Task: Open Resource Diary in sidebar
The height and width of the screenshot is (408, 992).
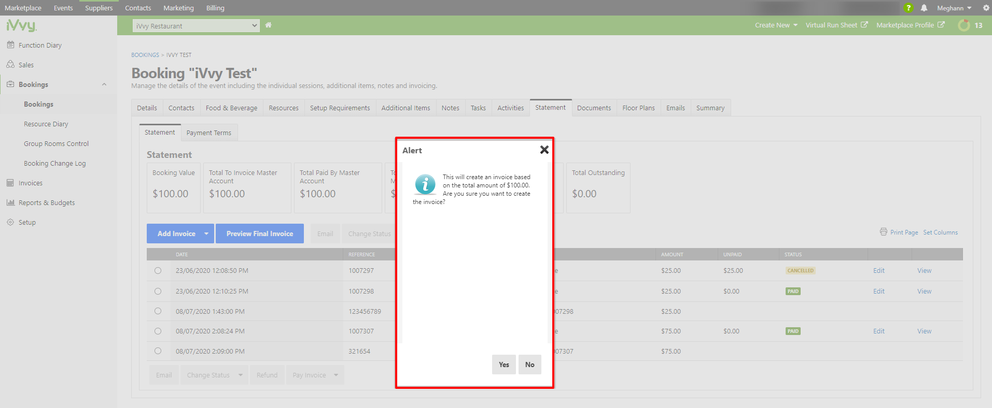Action: coord(46,124)
